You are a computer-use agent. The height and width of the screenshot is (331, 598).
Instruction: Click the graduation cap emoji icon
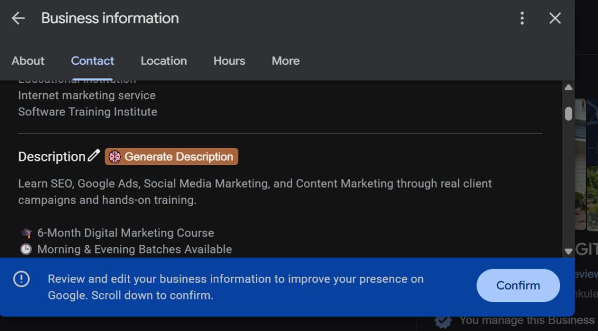[x=26, y=233]
